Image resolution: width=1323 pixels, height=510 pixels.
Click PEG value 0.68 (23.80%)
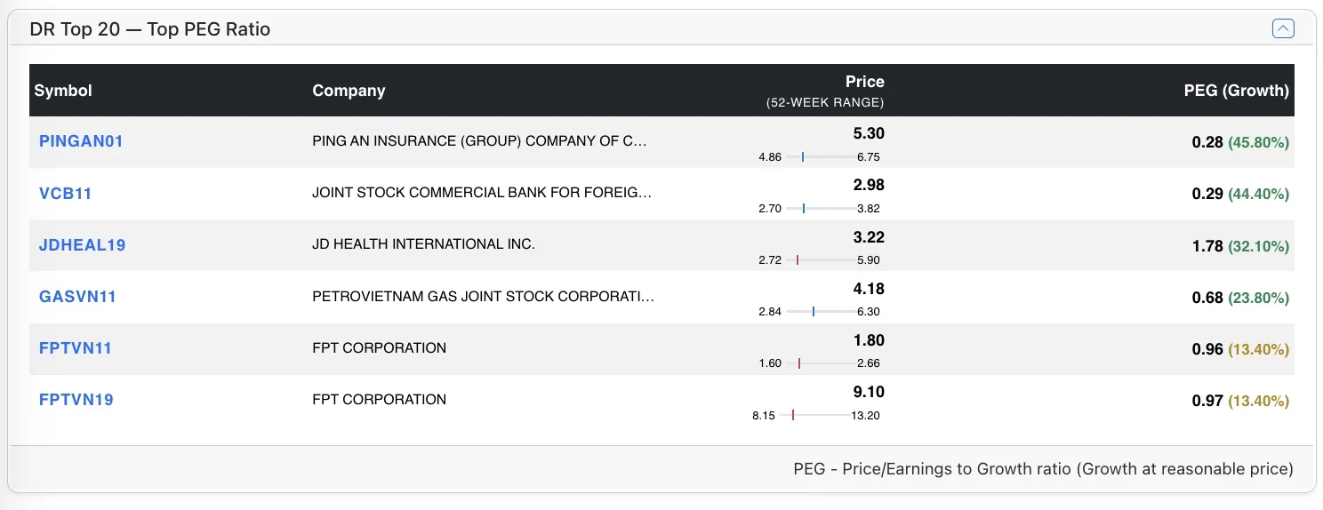(1240, 297)
